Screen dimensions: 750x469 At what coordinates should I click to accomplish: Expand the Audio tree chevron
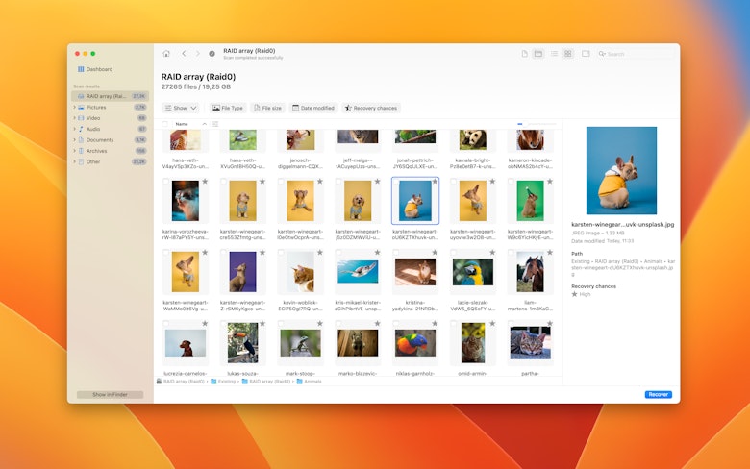pyautogui.click(x=75, y=129)
